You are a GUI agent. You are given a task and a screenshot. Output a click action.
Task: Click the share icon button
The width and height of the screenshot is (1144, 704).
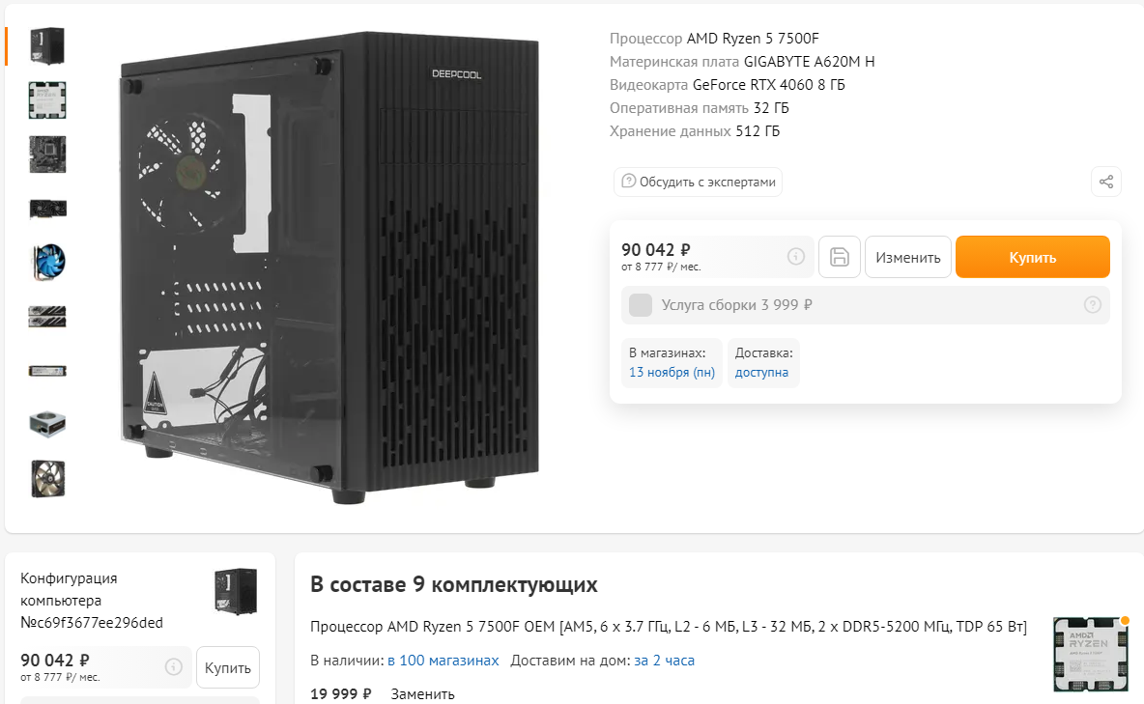pos(1106,182)
